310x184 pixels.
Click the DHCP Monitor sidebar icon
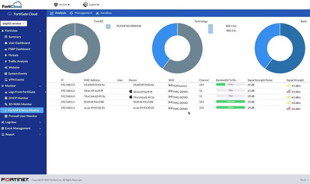tap(6, 98)
